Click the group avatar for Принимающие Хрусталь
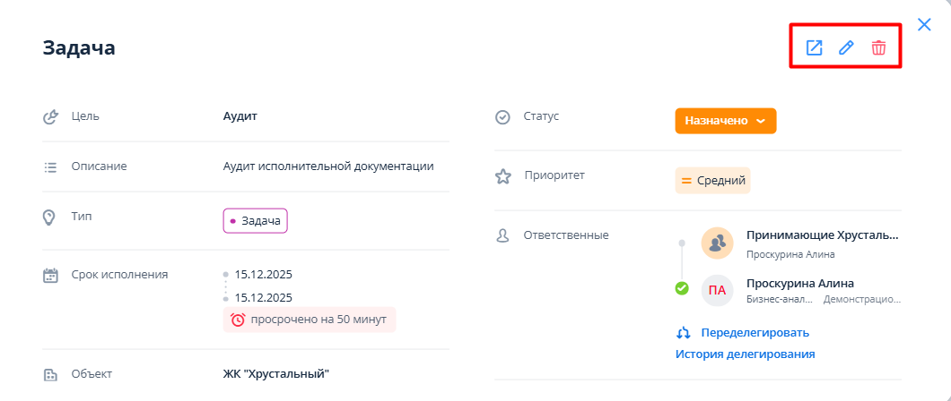 (717, 243)
